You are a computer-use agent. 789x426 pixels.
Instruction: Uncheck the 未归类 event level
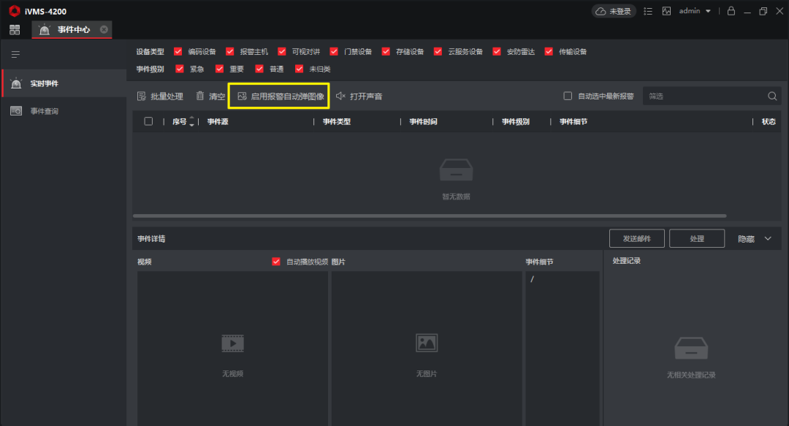[x=300, y=69]
